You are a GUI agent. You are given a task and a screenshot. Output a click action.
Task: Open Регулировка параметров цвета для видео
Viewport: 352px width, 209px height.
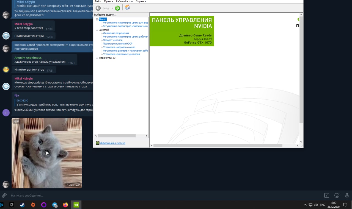click(125, 23)
